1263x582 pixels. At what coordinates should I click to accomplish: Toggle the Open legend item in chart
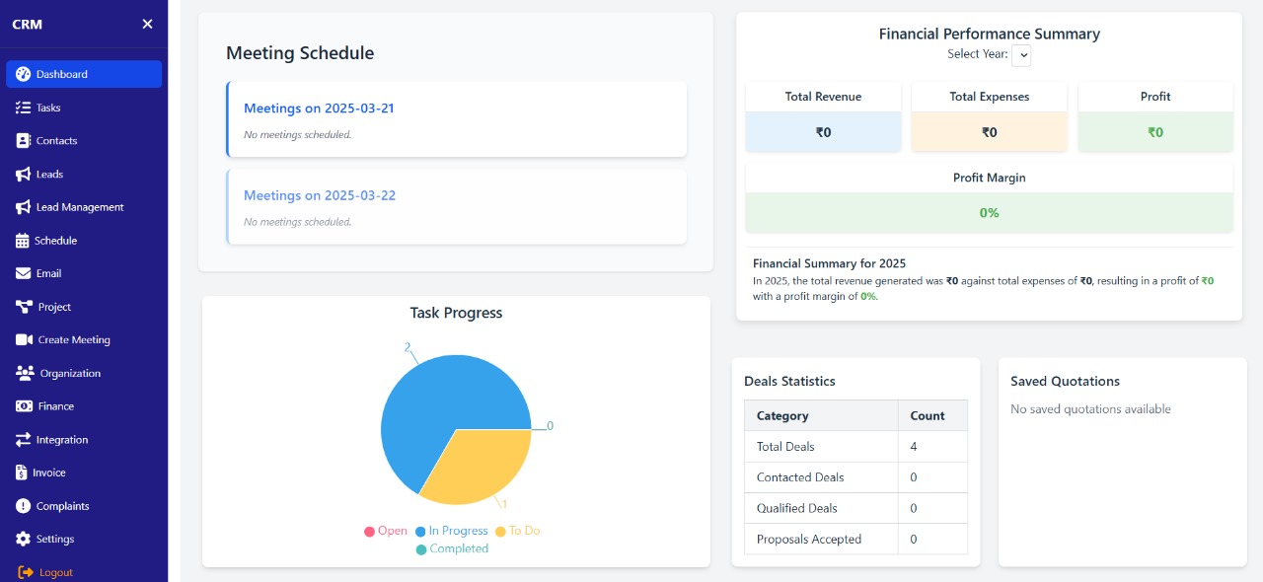(385, 531)
